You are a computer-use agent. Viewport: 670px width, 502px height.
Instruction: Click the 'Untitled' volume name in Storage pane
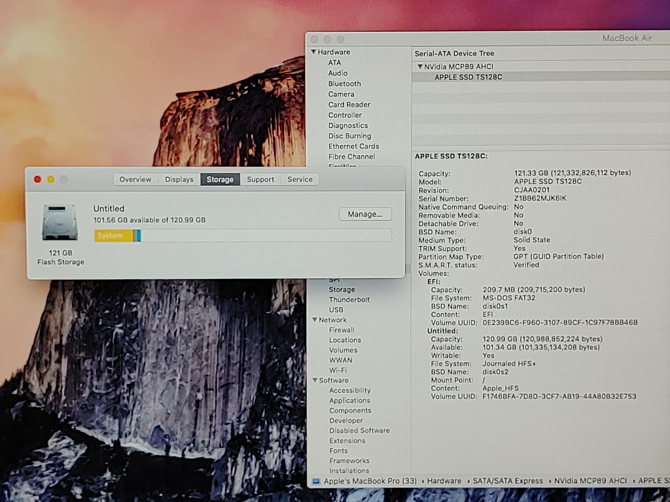109,209
